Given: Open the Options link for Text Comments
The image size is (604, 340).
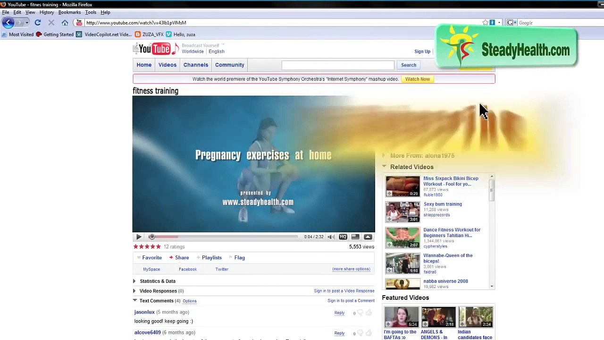Looking at the screenshot, I should click(190, 301).
